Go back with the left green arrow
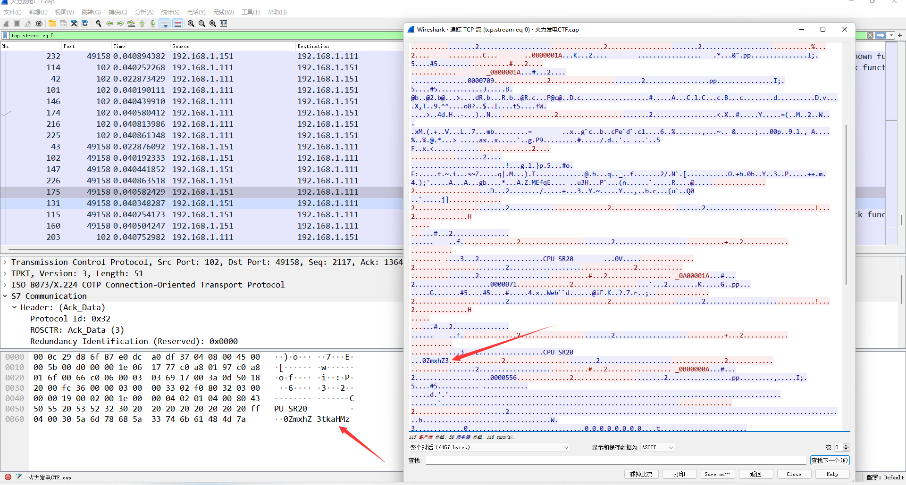Screen dimensions: 906x485 (x=109, y=24)
